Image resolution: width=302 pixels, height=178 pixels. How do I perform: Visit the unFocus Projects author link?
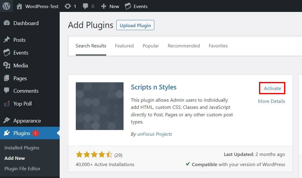coord(155,134)
